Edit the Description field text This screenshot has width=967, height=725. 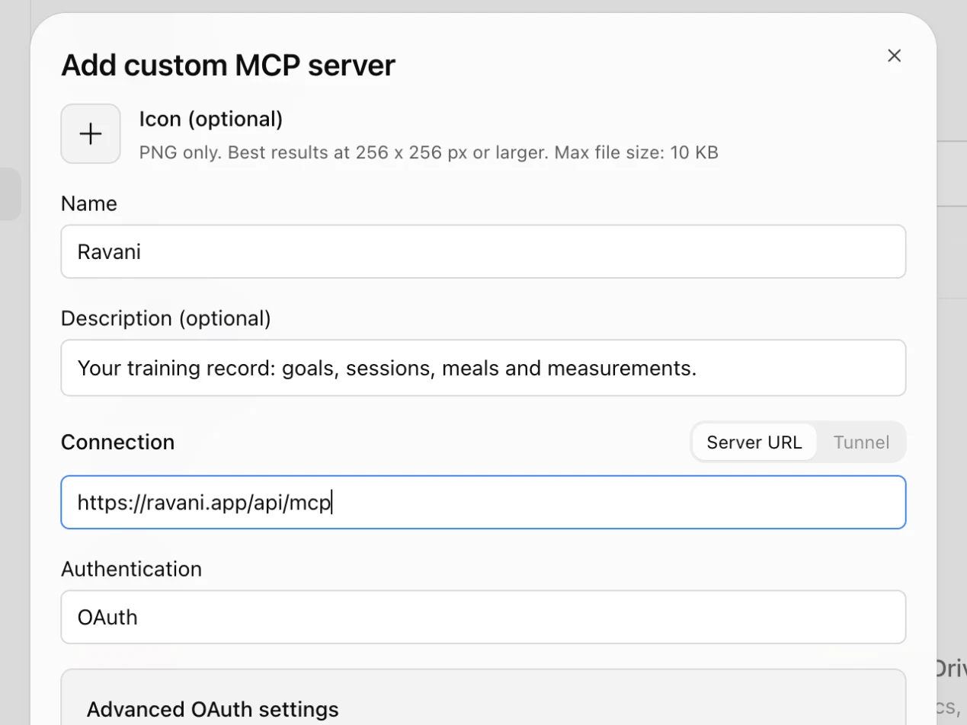pyautogui.click(x=483, y=369)
